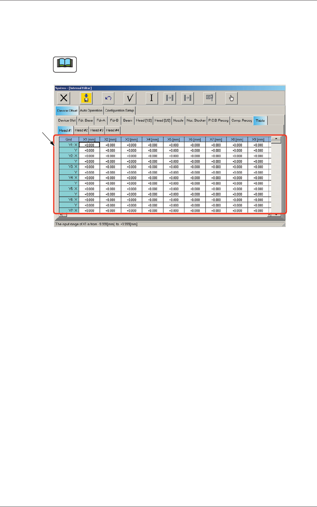Open the Noz. Stocker sub-tab

pyautogui.click(x=196, y=120)
